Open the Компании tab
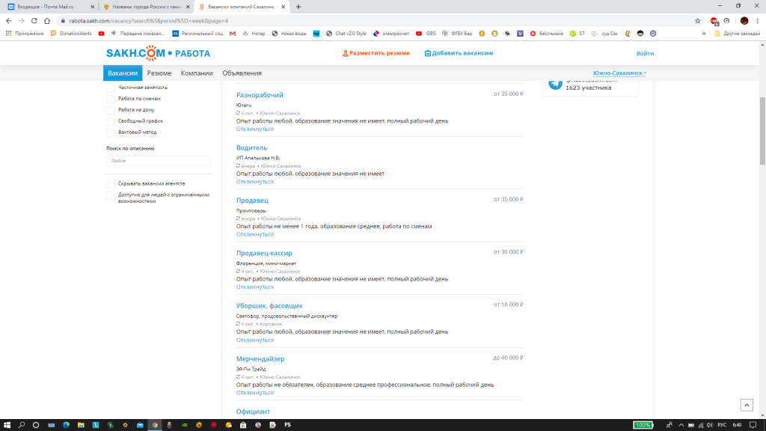The image size is (766, 431). pyautogui.click(x=197, y=73)
